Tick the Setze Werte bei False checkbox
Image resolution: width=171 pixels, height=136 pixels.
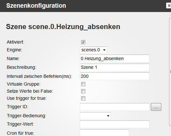point(83,91)
